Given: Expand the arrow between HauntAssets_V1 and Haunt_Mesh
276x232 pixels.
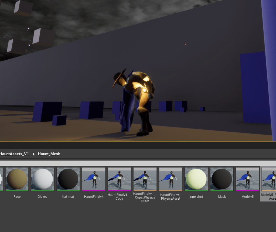Looking at the screenshot, I should 34,154.
